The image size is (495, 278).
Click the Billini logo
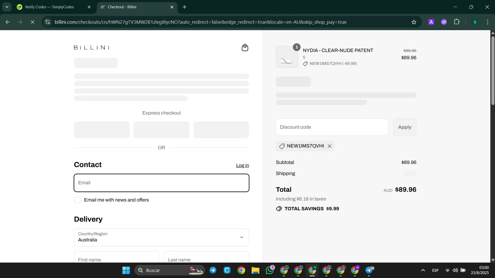(x=91, y=47)
